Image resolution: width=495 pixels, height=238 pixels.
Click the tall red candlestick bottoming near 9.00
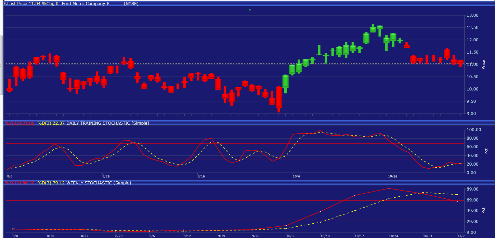tap(279, 99)
